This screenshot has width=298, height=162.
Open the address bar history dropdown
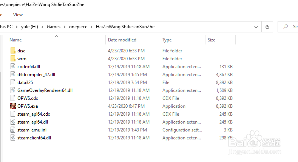coord(256,27)
